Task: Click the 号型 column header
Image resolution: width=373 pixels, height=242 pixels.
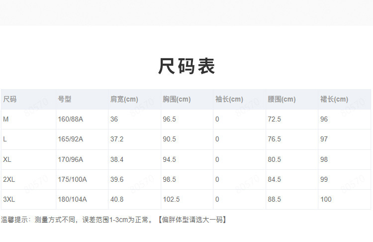Action: tap(65, 99)
